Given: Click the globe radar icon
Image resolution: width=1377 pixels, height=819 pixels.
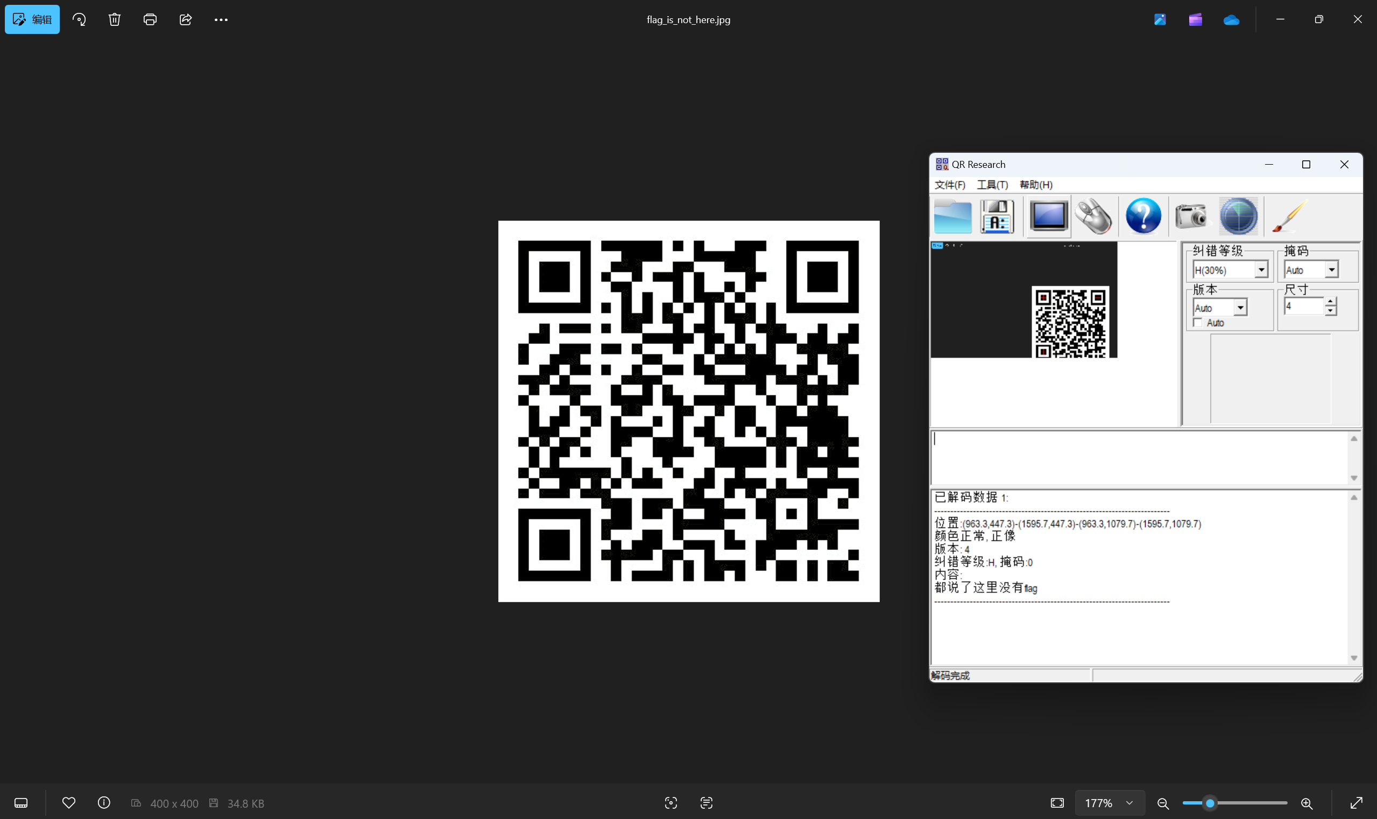Looking at the screenshot, I should (1238, 216).
